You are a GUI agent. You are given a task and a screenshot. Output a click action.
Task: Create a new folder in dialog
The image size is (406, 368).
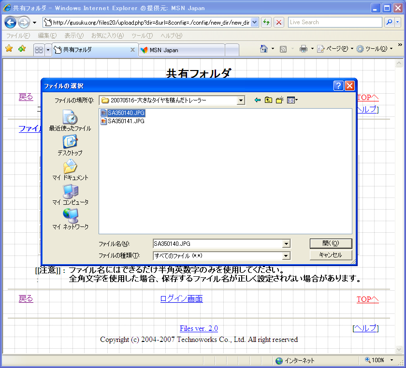[280, 100]
